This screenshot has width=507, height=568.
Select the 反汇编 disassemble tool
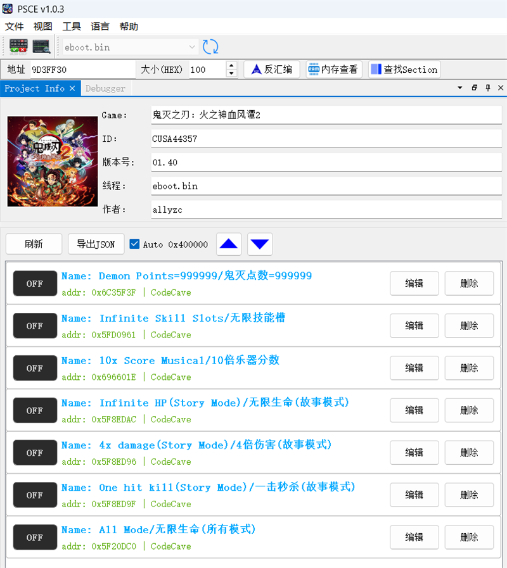(271, 69)
